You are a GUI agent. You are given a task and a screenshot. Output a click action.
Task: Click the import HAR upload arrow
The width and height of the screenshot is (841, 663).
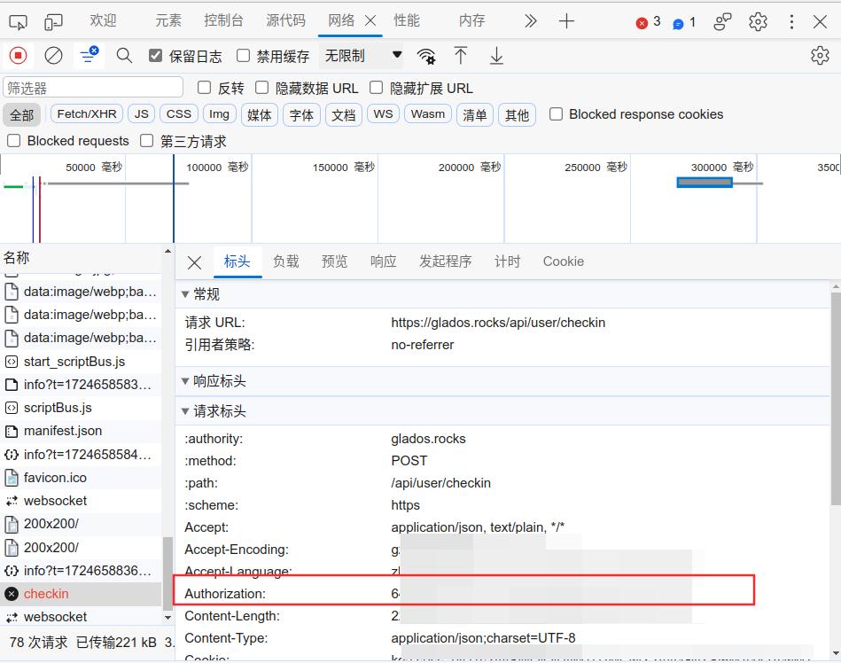point(461,56)
